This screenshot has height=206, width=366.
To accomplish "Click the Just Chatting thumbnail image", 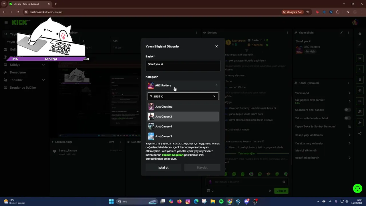I will pyautogui.click(x=151, y=107).
